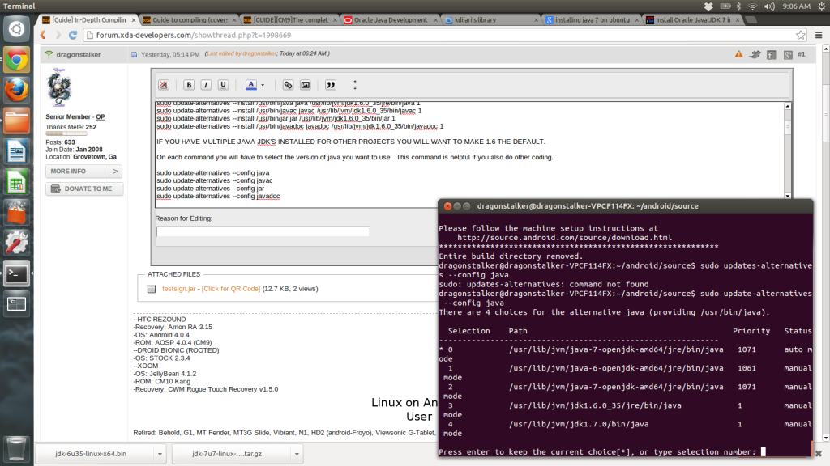Open the workspace switcher
The image size is (830, 466).
pos(16,304)
